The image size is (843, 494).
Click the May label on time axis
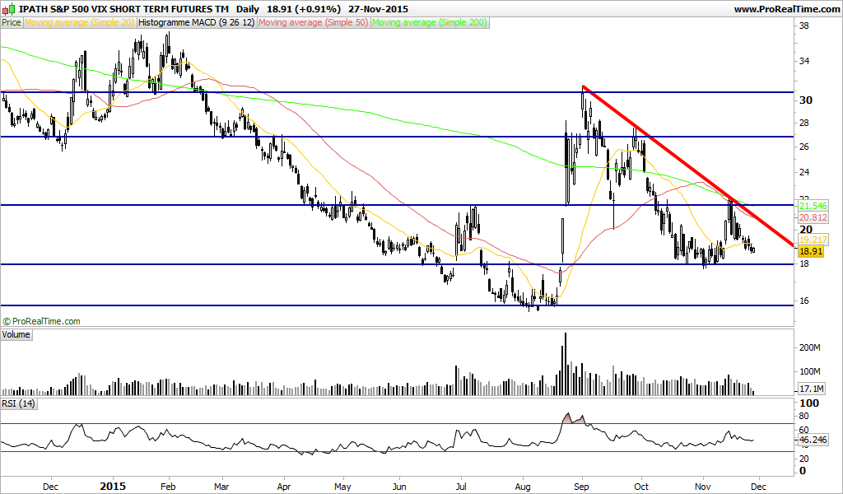coord(342,487)
